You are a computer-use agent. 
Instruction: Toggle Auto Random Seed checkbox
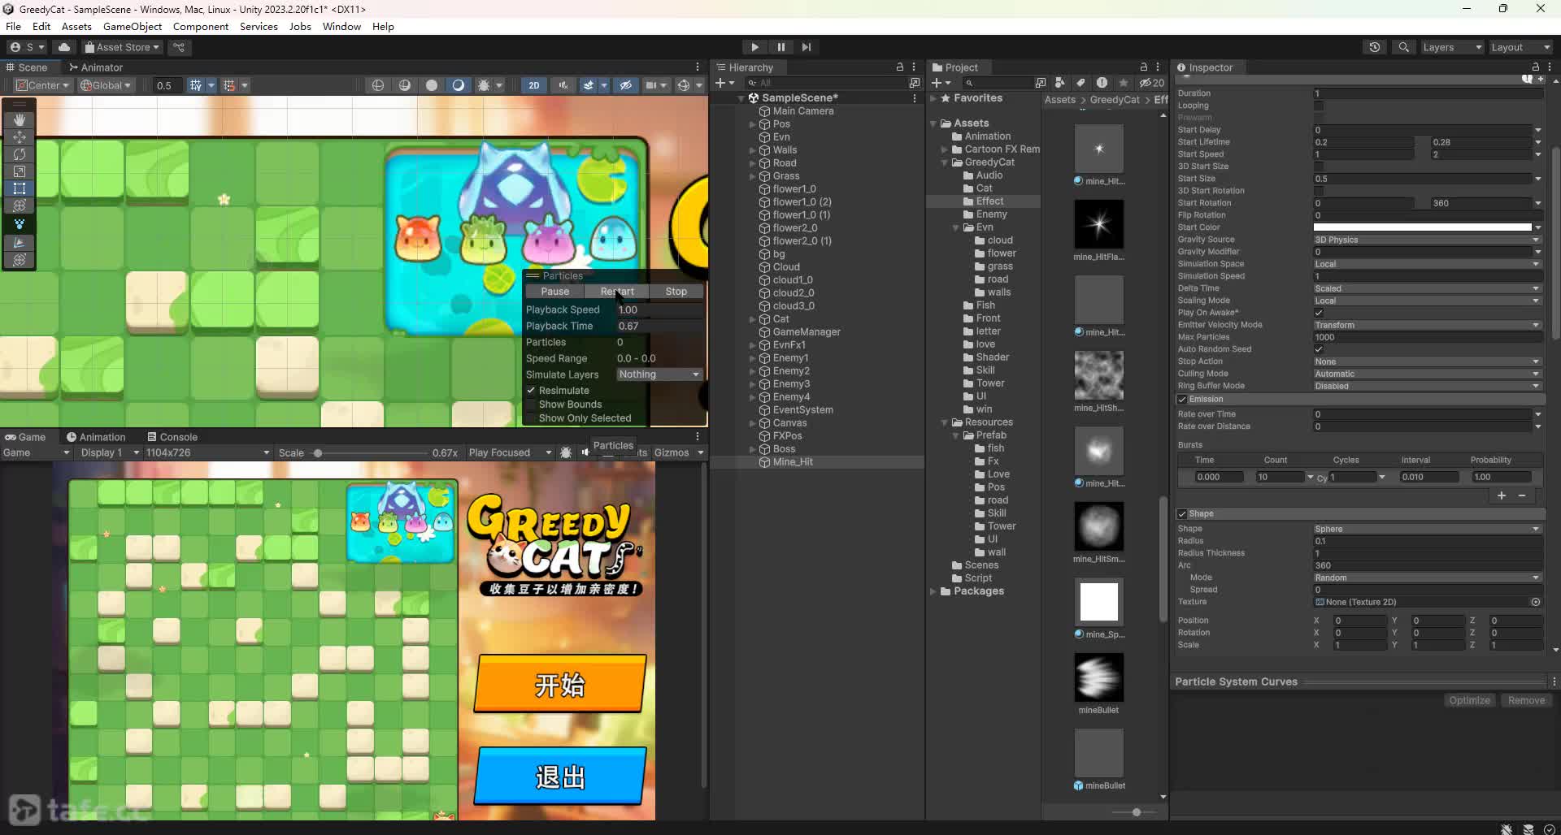[x=1319, y=349]
